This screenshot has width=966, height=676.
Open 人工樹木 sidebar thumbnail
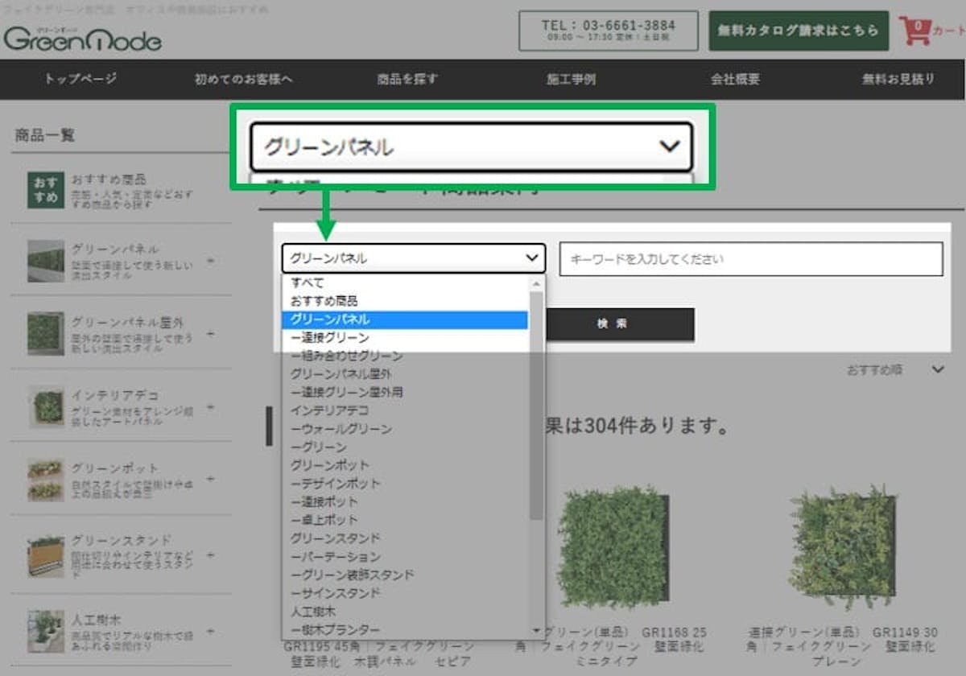(x=46, y=631)
